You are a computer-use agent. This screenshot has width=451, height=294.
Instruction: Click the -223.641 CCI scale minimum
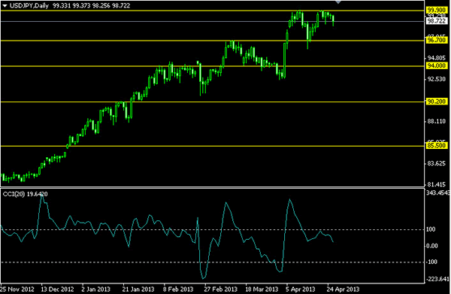437,279
